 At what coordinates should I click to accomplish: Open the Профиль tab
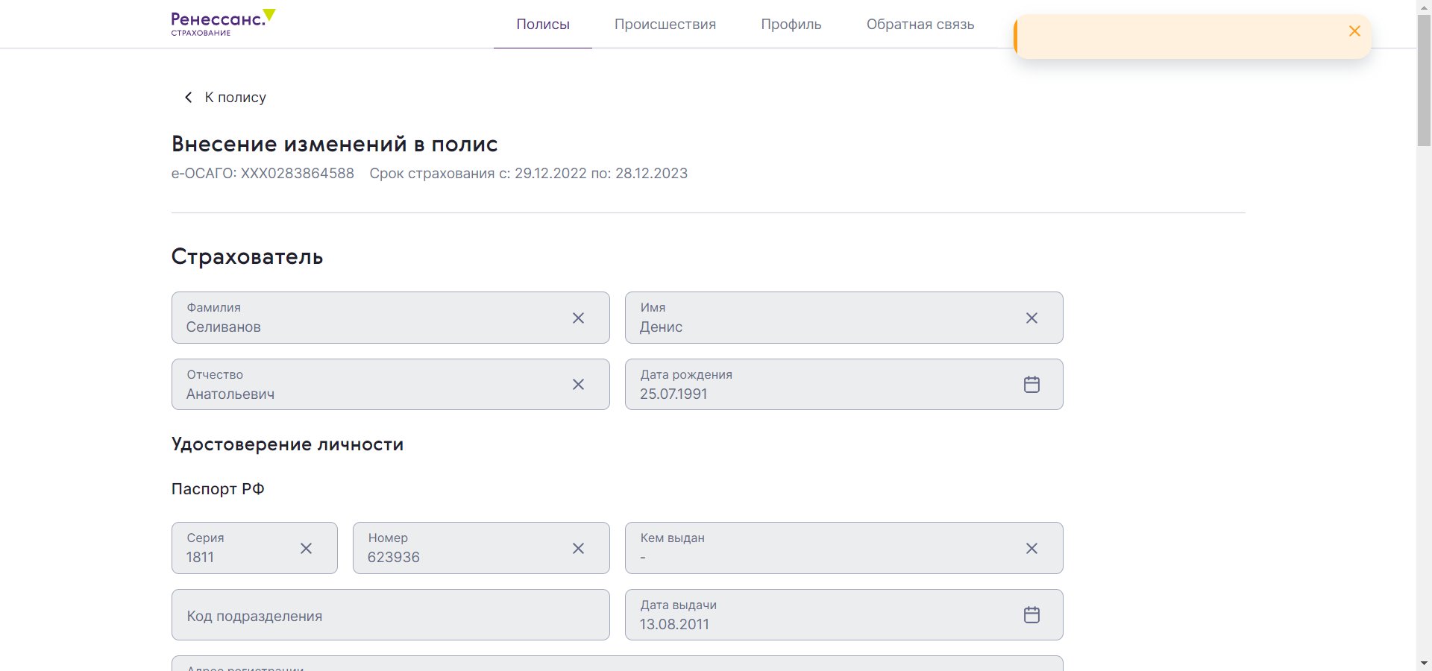[x=791, y=25]
